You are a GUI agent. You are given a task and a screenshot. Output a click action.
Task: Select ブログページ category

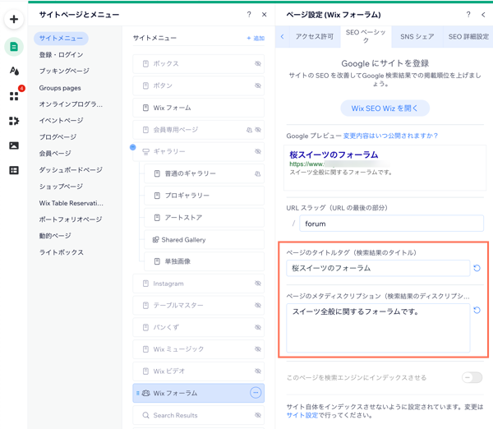click(58, 136)
